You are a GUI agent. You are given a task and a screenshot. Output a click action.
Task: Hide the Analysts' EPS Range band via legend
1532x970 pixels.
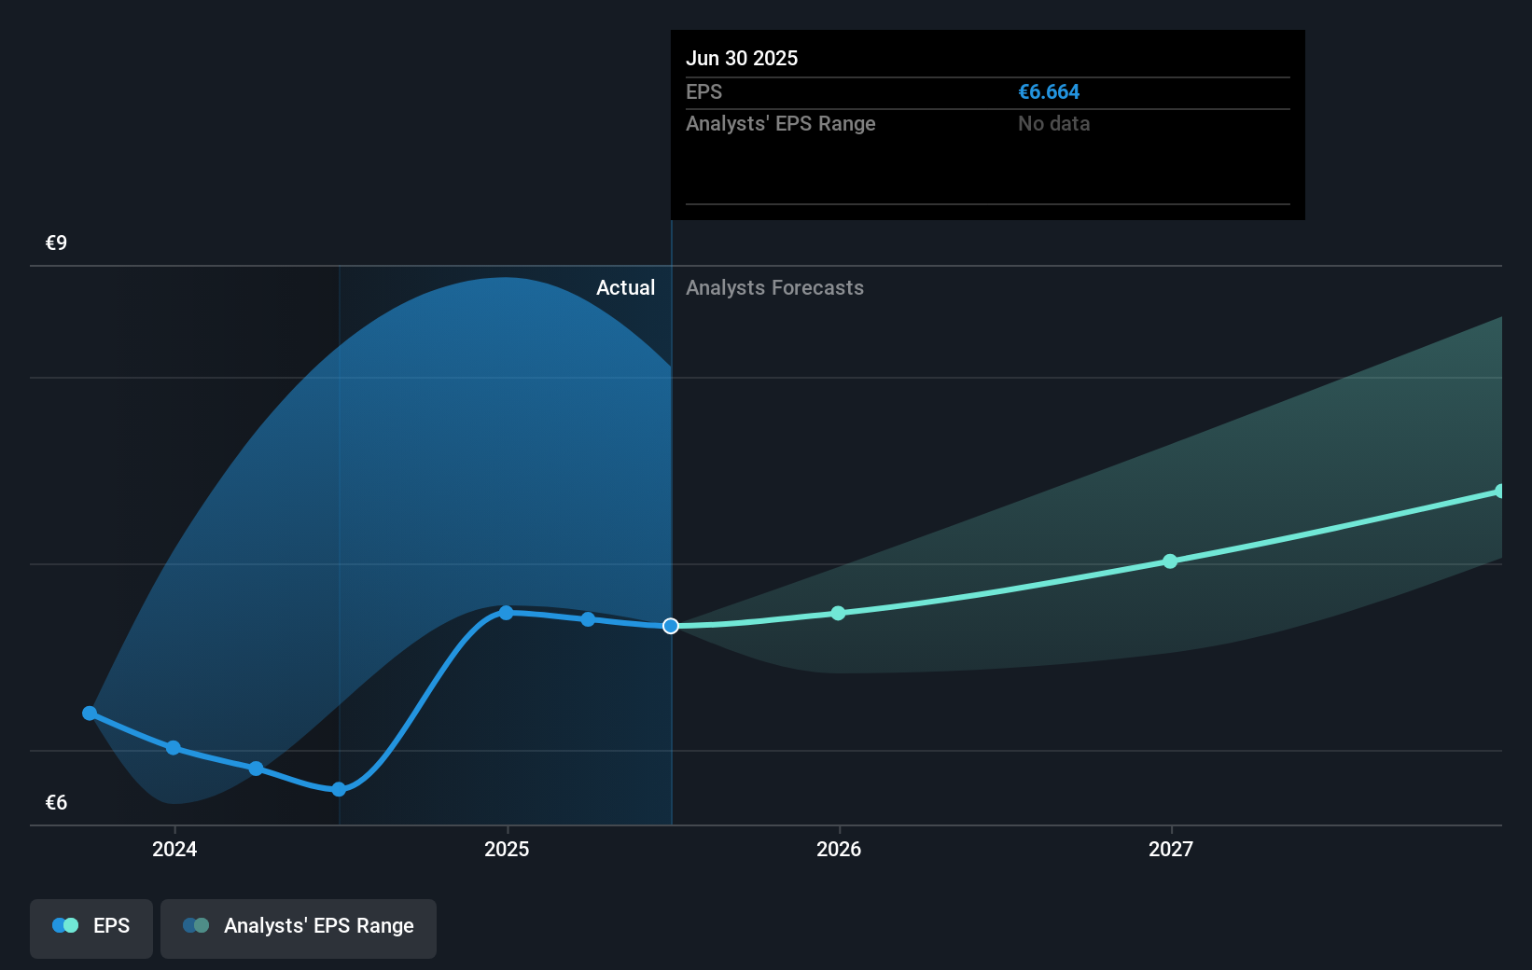pos(298,926)
